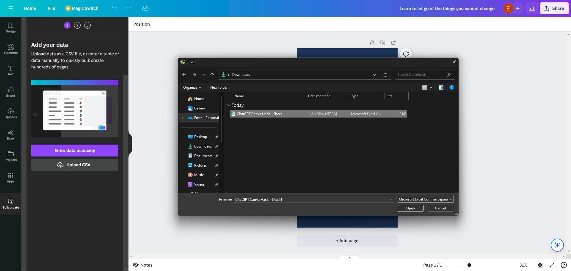The height and width of the screenshot is (271, 571).
Task: Collapse the Today group
Action: (x=229, y=105)
